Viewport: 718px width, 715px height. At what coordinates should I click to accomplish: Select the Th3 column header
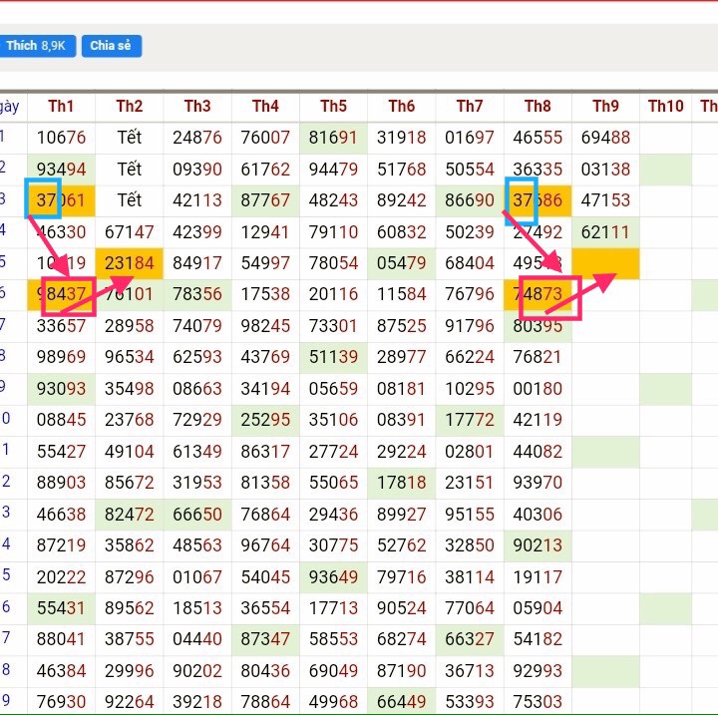click(x=197, y=106)
